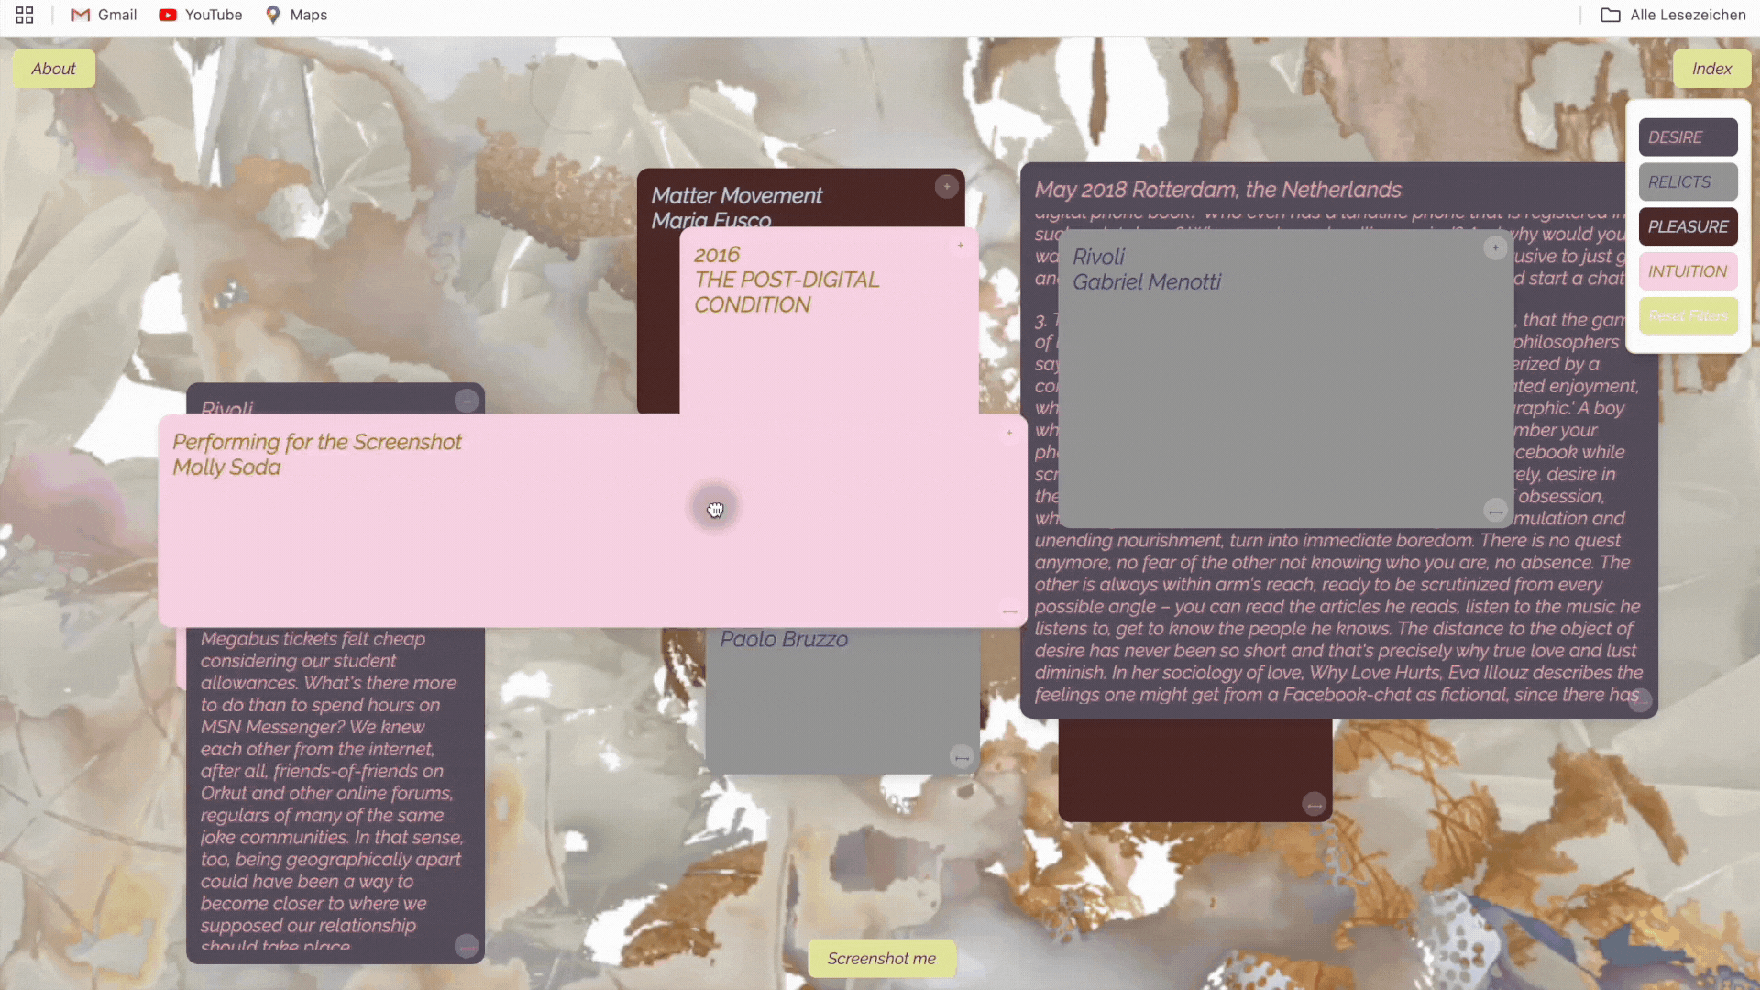Select the pink INTUITION filter swatch
Screen dimensions: 1760x990
pos(1688,271)
